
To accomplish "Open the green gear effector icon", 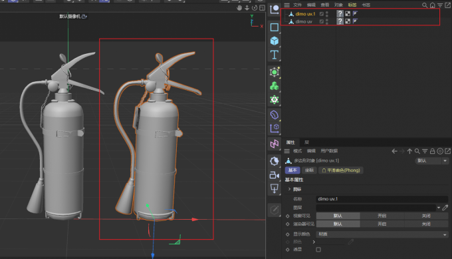I will [x=274, y=100].
